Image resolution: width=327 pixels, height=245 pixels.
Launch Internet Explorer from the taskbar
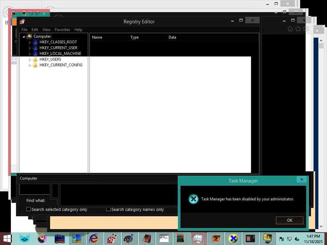coord(94,239)
